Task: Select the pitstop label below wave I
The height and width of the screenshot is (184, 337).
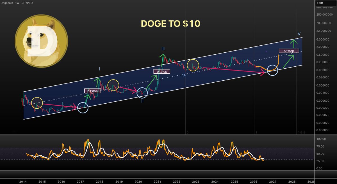Action: click(x=92, y=91)
